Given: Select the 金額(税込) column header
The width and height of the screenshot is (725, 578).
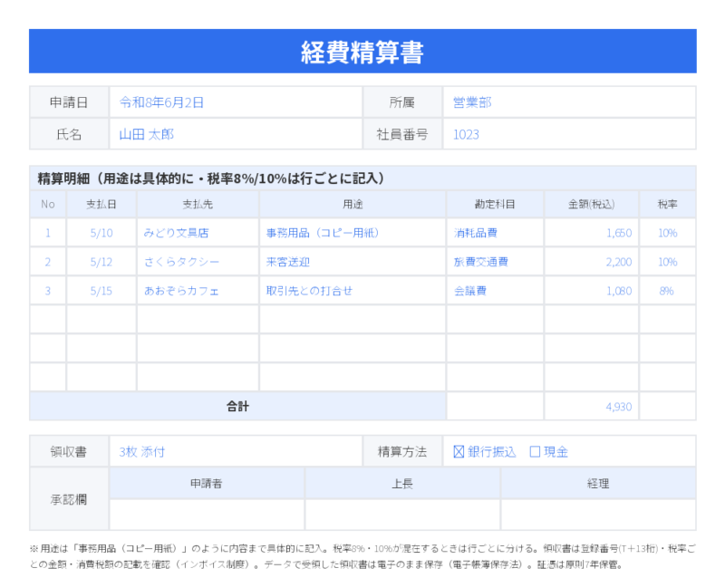Looking at the screenshot, I should [x=592, y=205].
